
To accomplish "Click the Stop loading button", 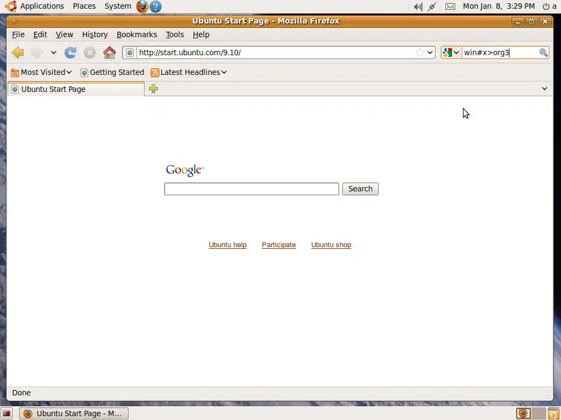I will point(89,52).
